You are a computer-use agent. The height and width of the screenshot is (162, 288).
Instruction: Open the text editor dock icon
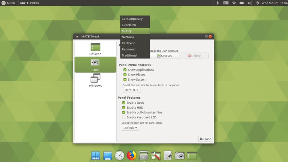pyautogui.click(x=168, y=155)
